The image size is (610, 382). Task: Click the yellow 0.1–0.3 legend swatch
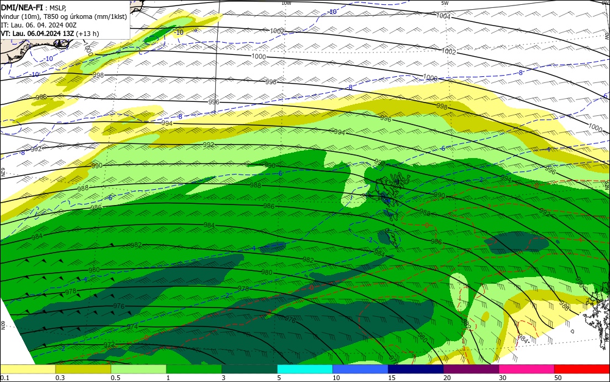point(27,369)
